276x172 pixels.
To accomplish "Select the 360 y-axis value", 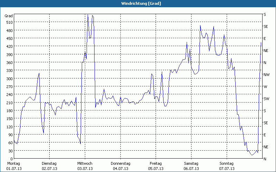I will point(10,63).
